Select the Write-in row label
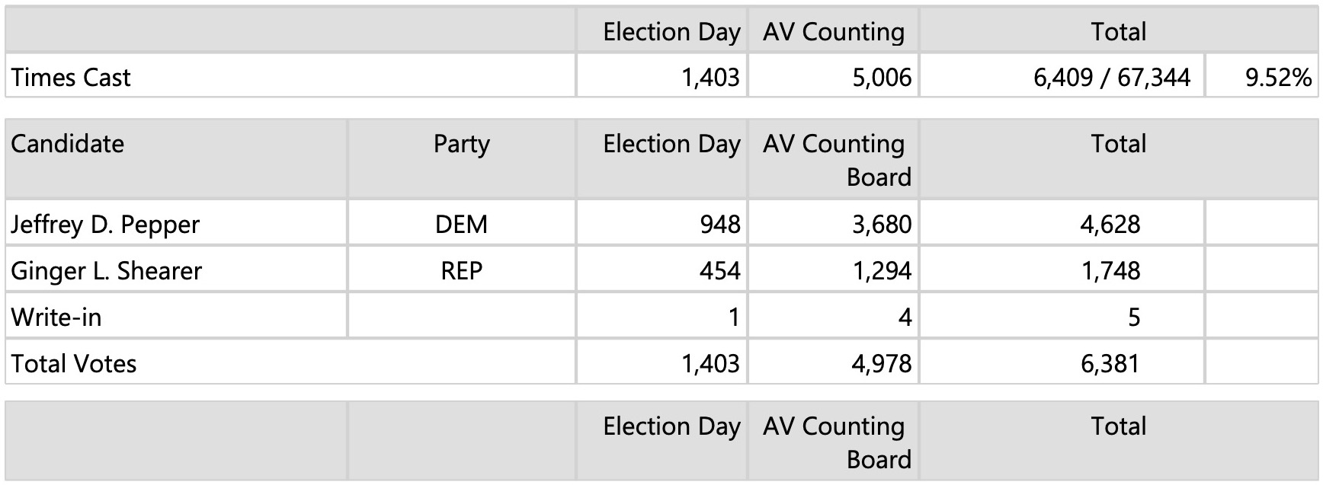 [x=56, y=317]
